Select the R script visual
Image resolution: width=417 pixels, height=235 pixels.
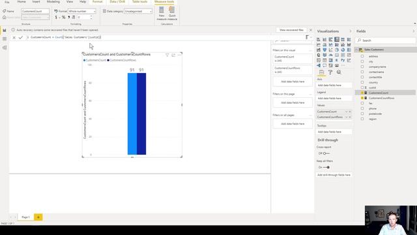[x=337, y=61]
